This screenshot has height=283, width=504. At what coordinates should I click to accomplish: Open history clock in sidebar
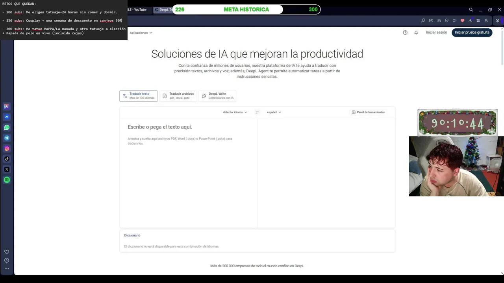tap(7, 260)
